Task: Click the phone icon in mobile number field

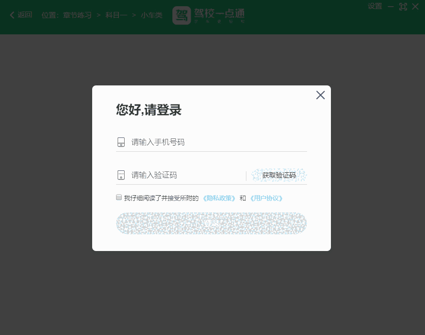Action: point(121,141)
